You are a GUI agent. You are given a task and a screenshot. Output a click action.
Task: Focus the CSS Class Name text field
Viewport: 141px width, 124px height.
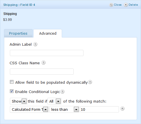pos(42,72)
